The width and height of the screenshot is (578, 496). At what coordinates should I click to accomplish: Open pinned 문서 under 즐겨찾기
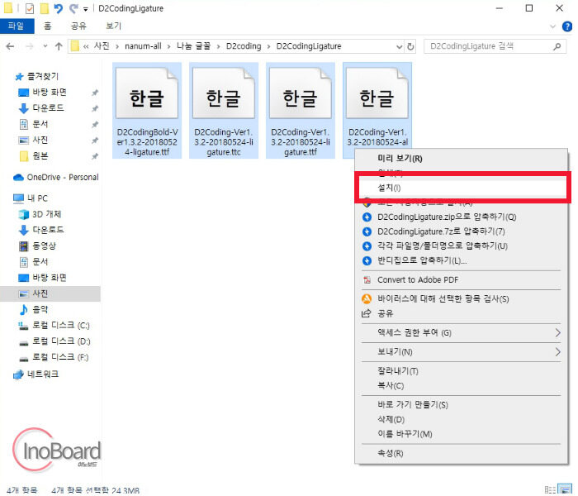[40, 124]
